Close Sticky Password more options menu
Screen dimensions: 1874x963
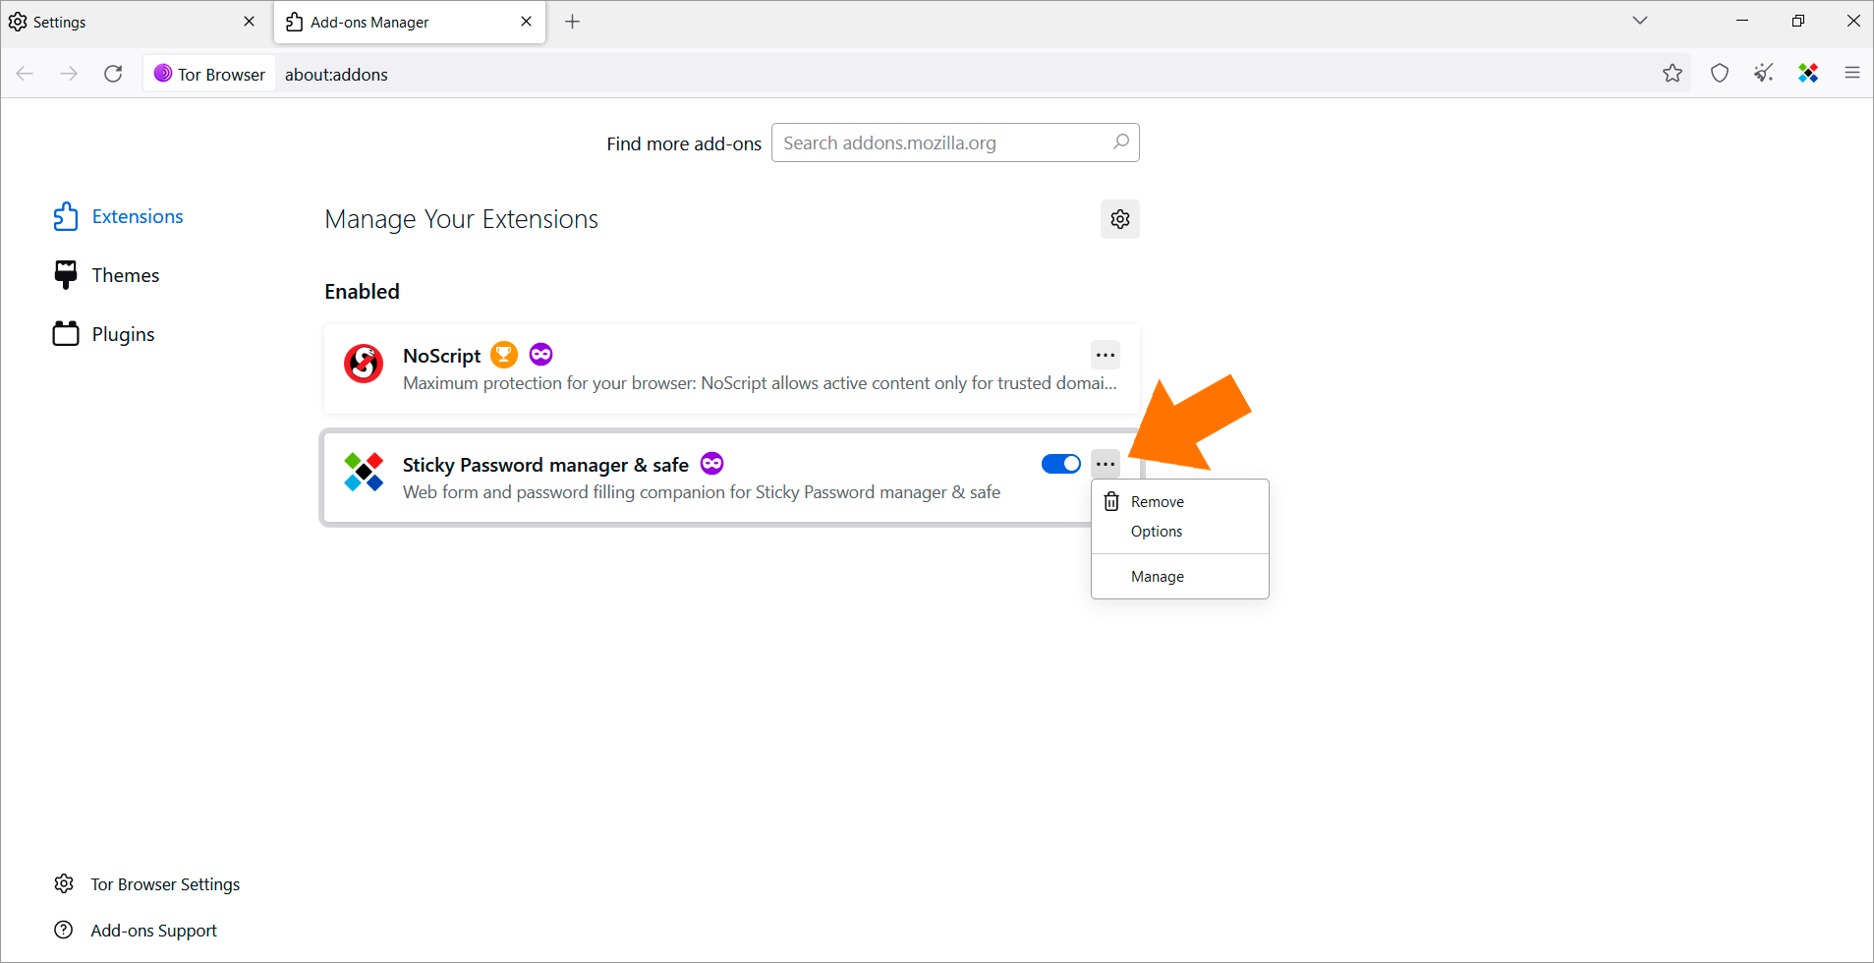coord(1106,464)
